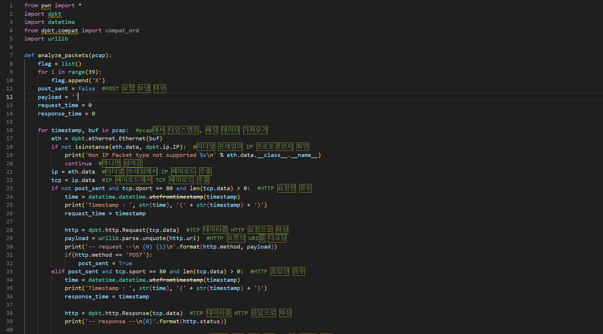Click line number 7 in the gutter
603x334 pixels.
(x=11, y=55)
